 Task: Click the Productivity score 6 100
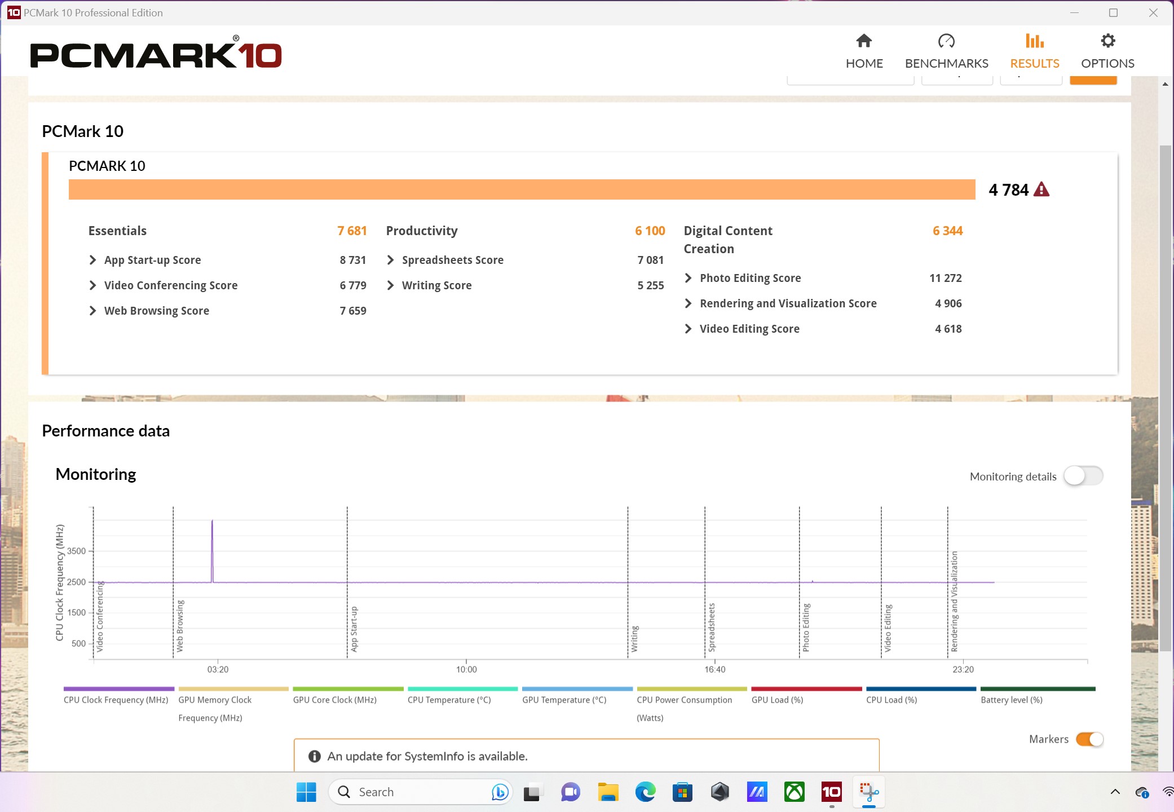[x=650, y=231]
